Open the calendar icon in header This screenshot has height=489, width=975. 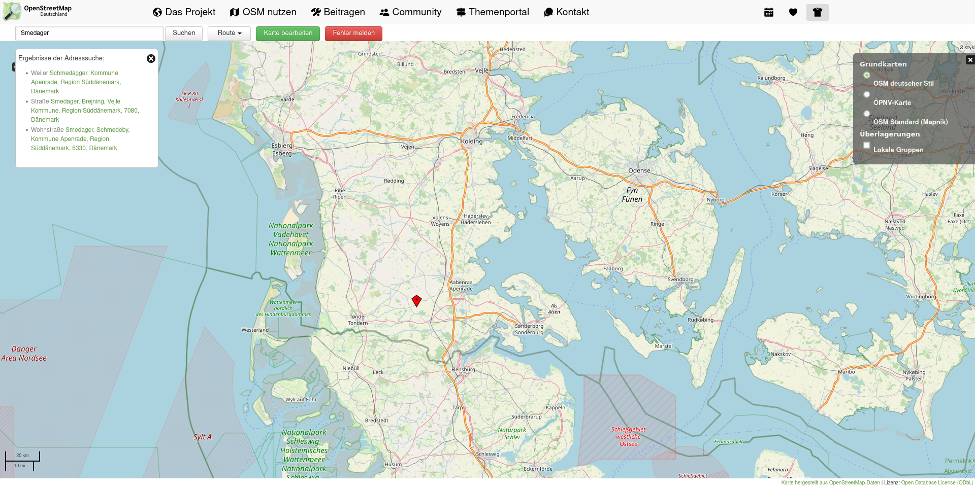point(769,12)
